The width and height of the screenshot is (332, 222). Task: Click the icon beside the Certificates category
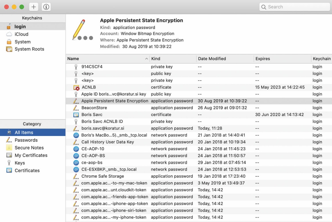click(9, 171)
